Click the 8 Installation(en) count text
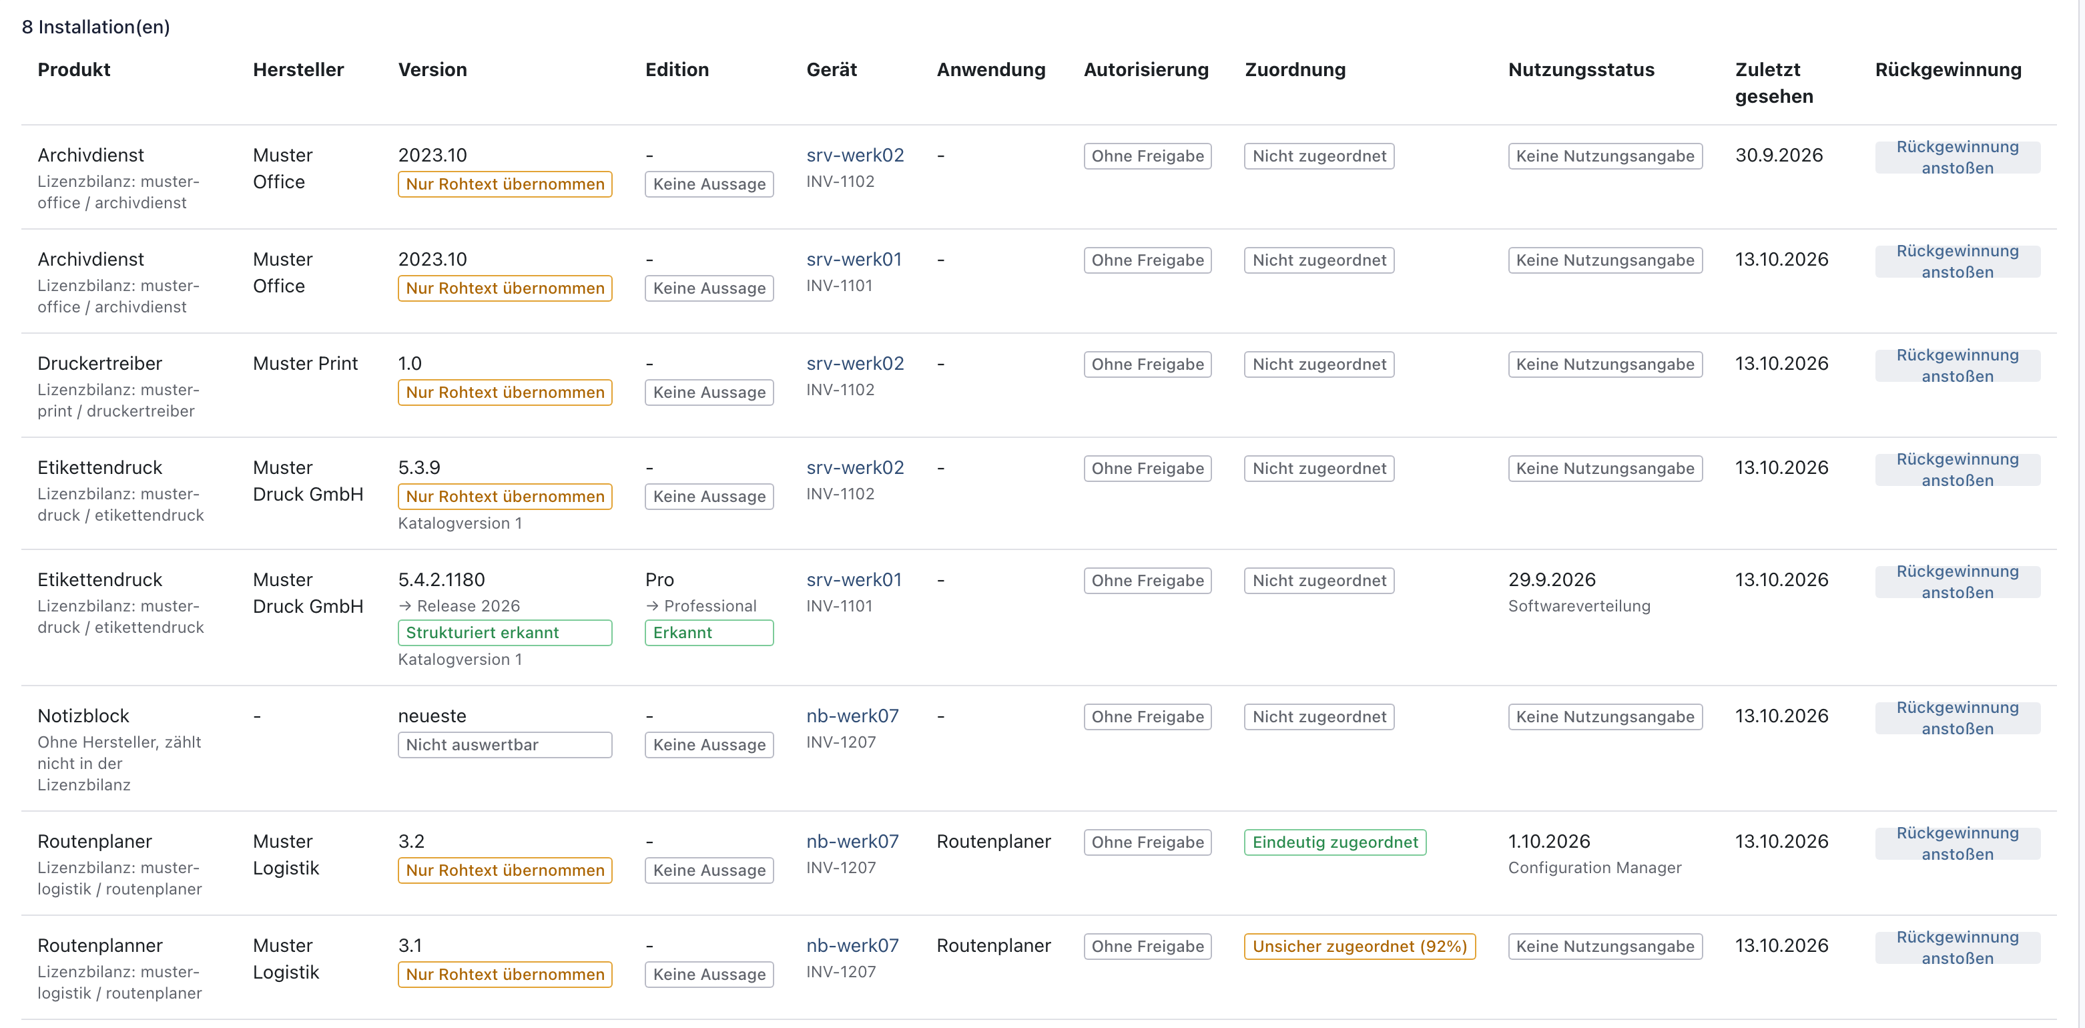 [95, 27]
